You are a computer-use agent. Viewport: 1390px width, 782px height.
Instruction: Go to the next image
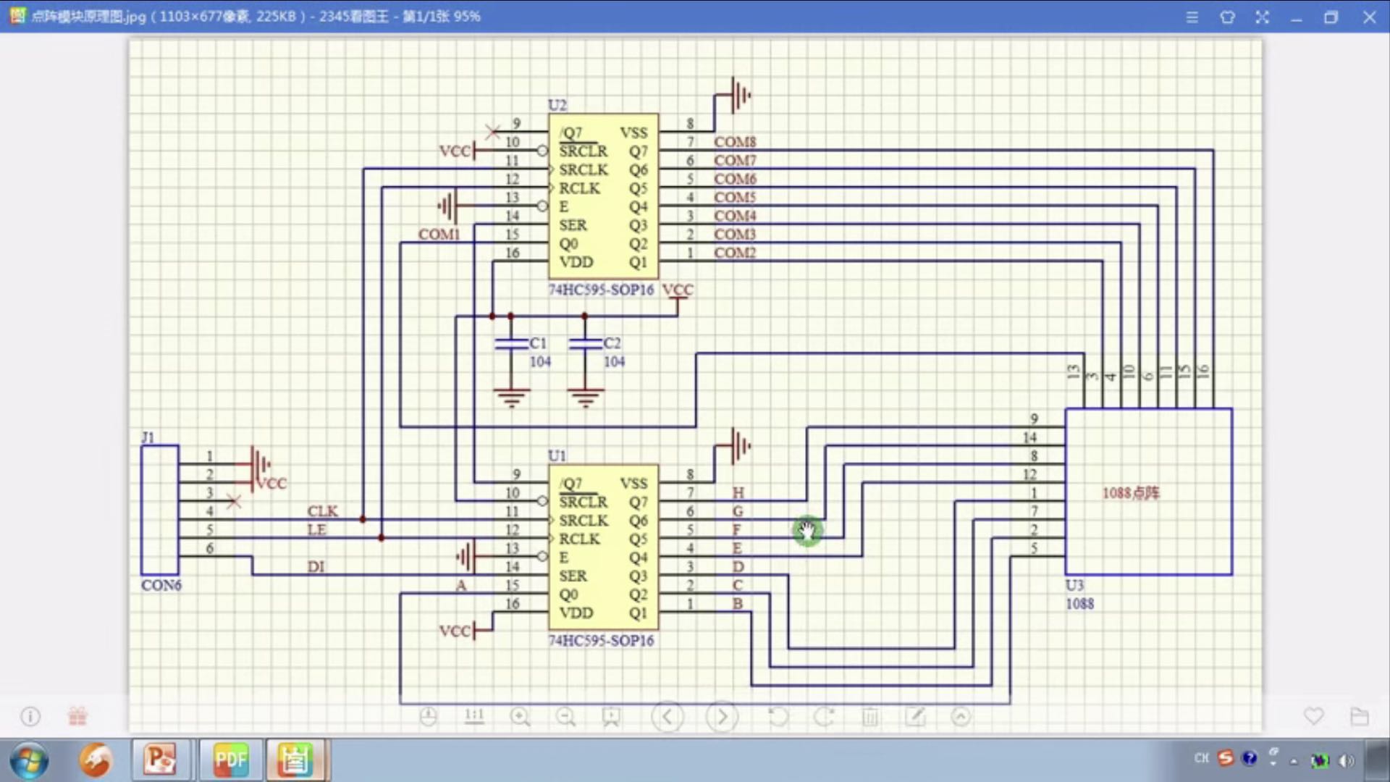[x=722, y=717]
